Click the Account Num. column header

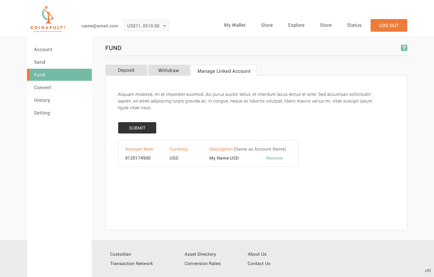coord(140,149)
